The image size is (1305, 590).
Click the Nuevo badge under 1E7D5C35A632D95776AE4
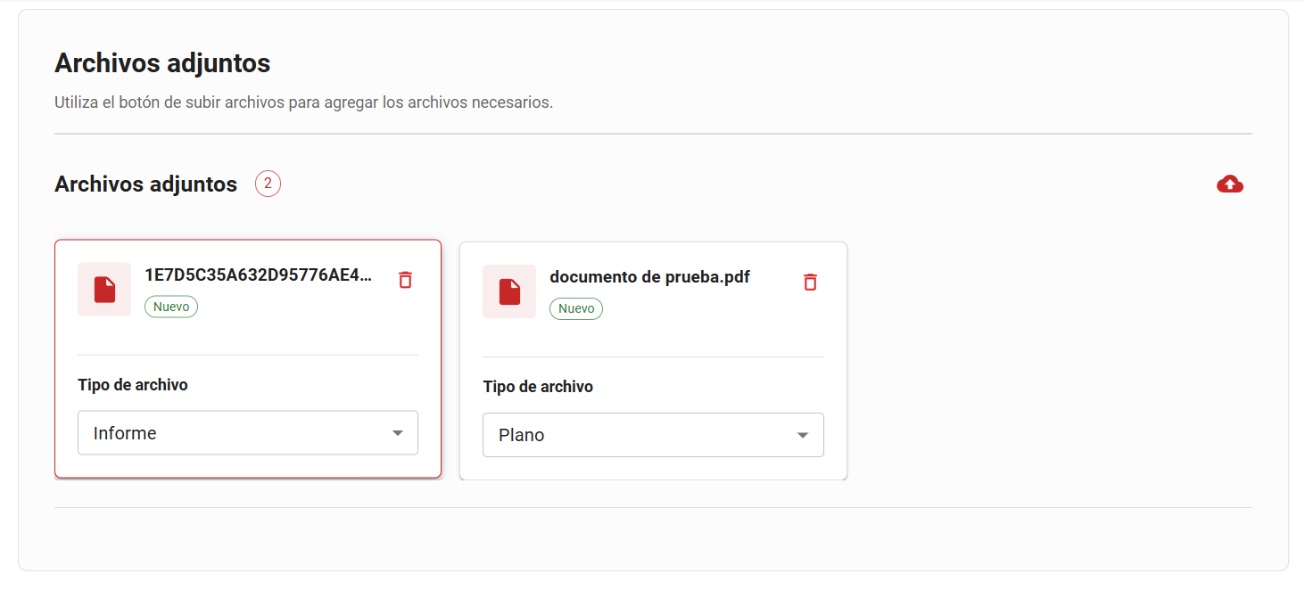[171, 307]
